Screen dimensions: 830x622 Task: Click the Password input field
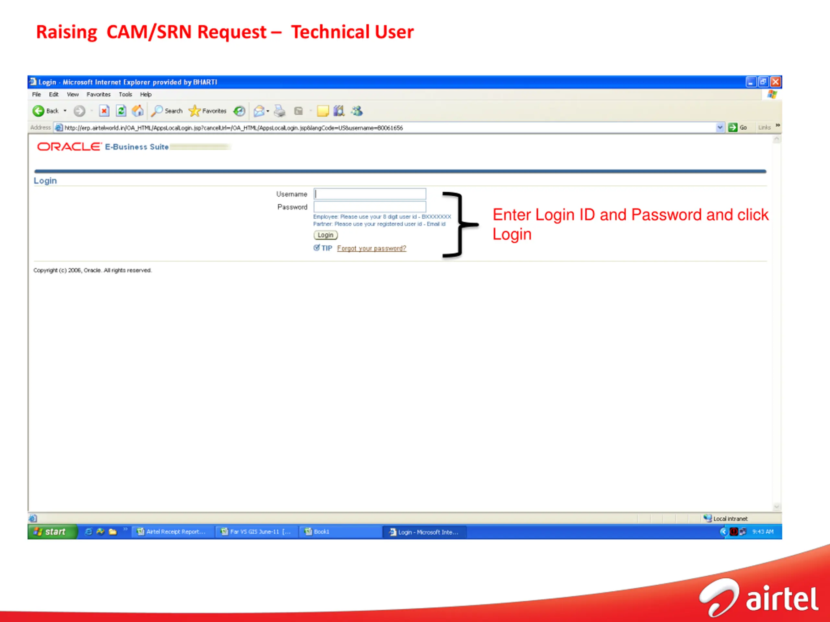[x=370, y=207]
